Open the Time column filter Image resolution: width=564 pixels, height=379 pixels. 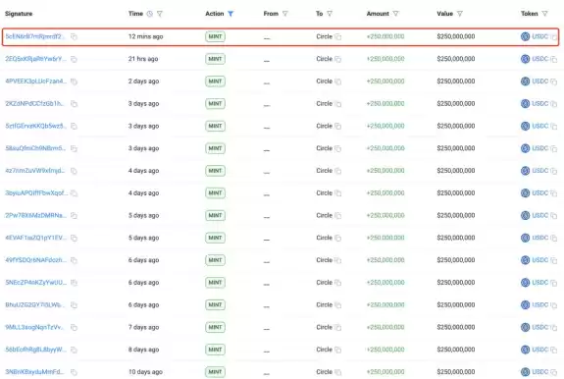coord(160,14)
